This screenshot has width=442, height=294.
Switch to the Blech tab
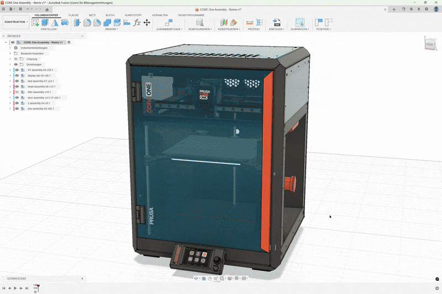(x=110, y=15)
